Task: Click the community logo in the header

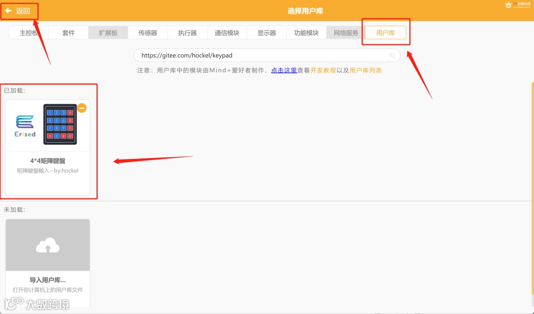Action: click(517, 5)
